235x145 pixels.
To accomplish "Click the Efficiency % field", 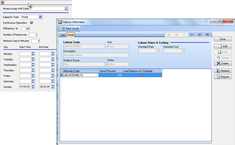I will 26,29.
